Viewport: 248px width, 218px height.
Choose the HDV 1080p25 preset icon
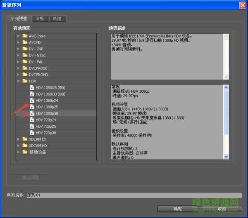click(x=32, y=107)
